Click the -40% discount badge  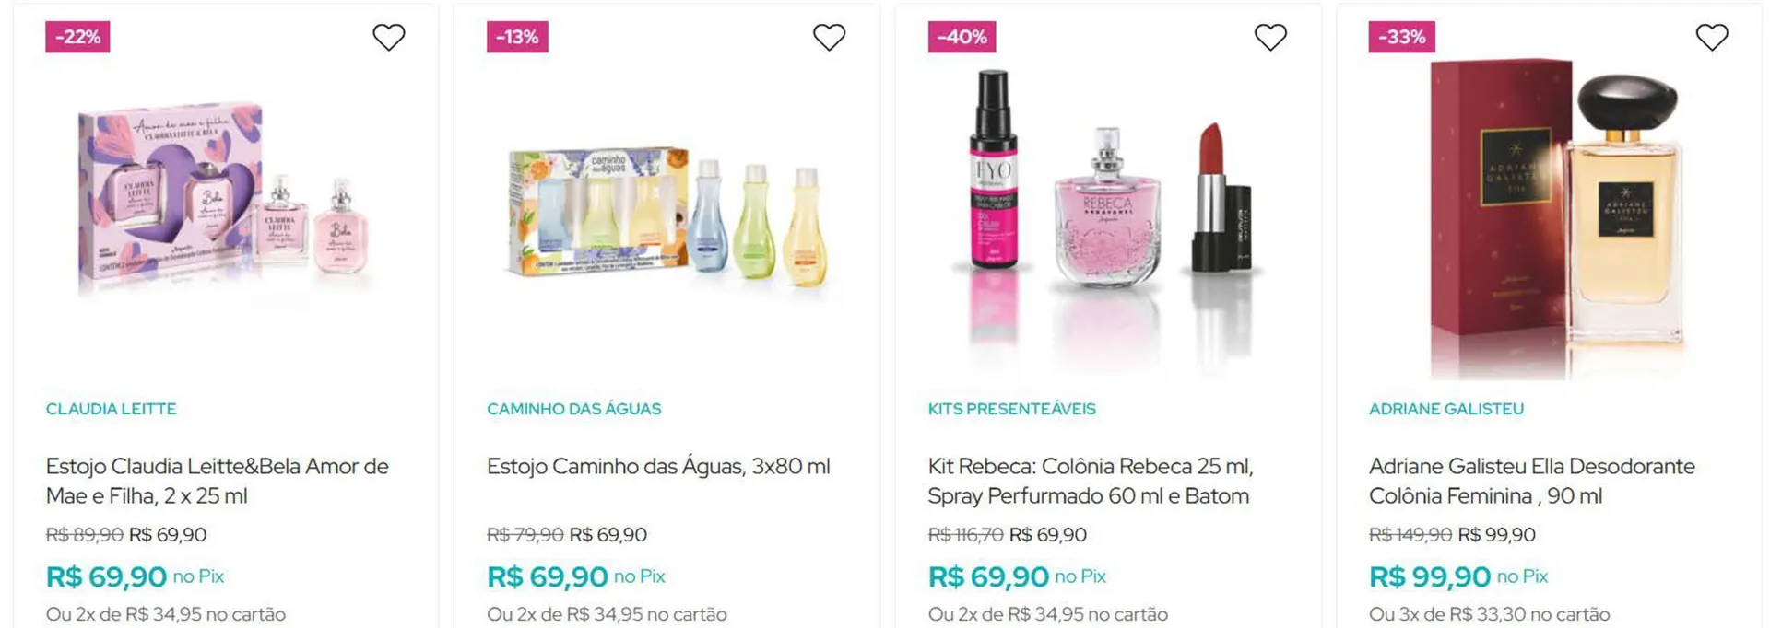(x=962, y=37)
